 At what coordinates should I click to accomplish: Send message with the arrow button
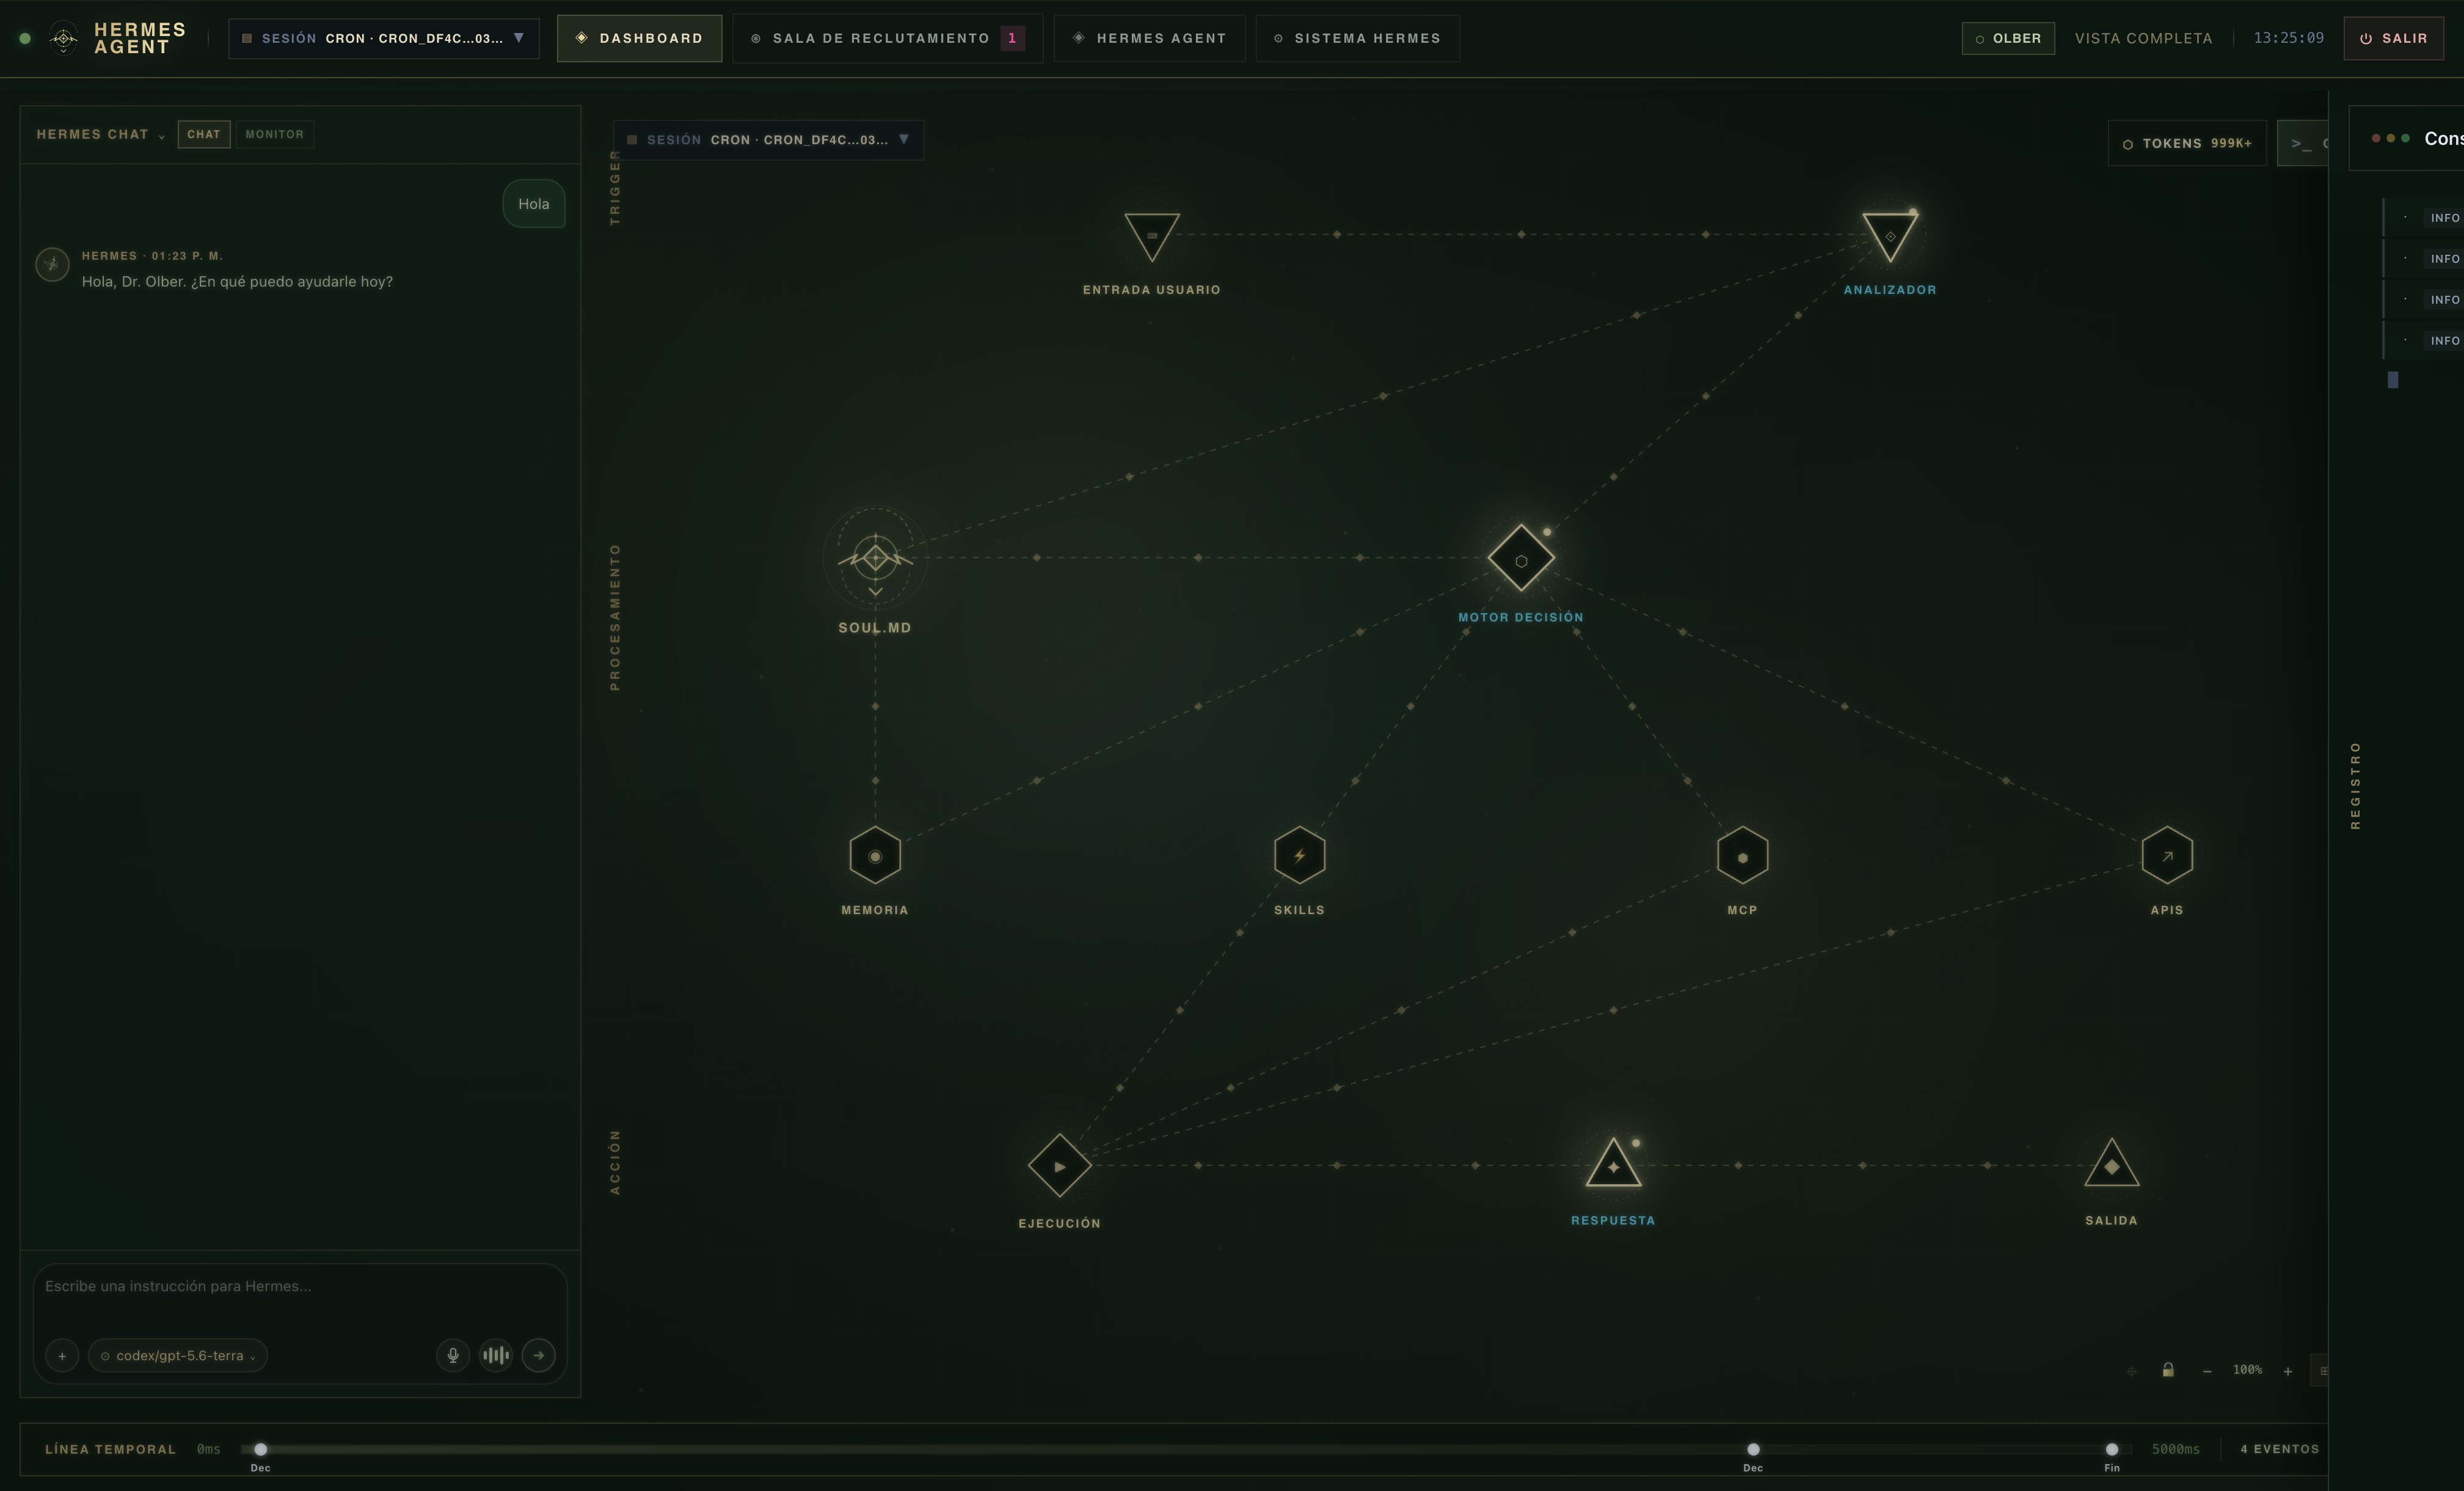point(539,1355)
